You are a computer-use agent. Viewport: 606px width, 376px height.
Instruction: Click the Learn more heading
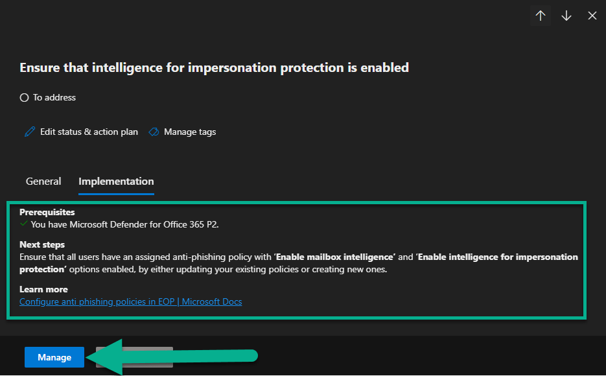pos(43,289)
